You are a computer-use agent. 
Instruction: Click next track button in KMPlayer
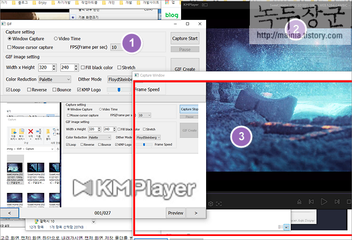[x=337, y=201]
